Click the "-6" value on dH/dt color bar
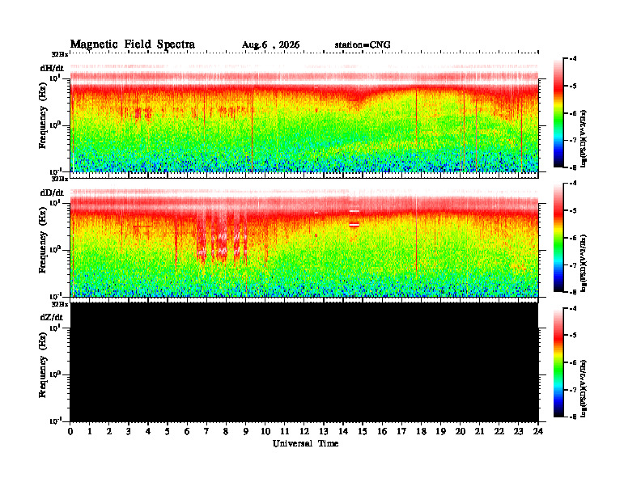641x495 pixels. point(573,113)
